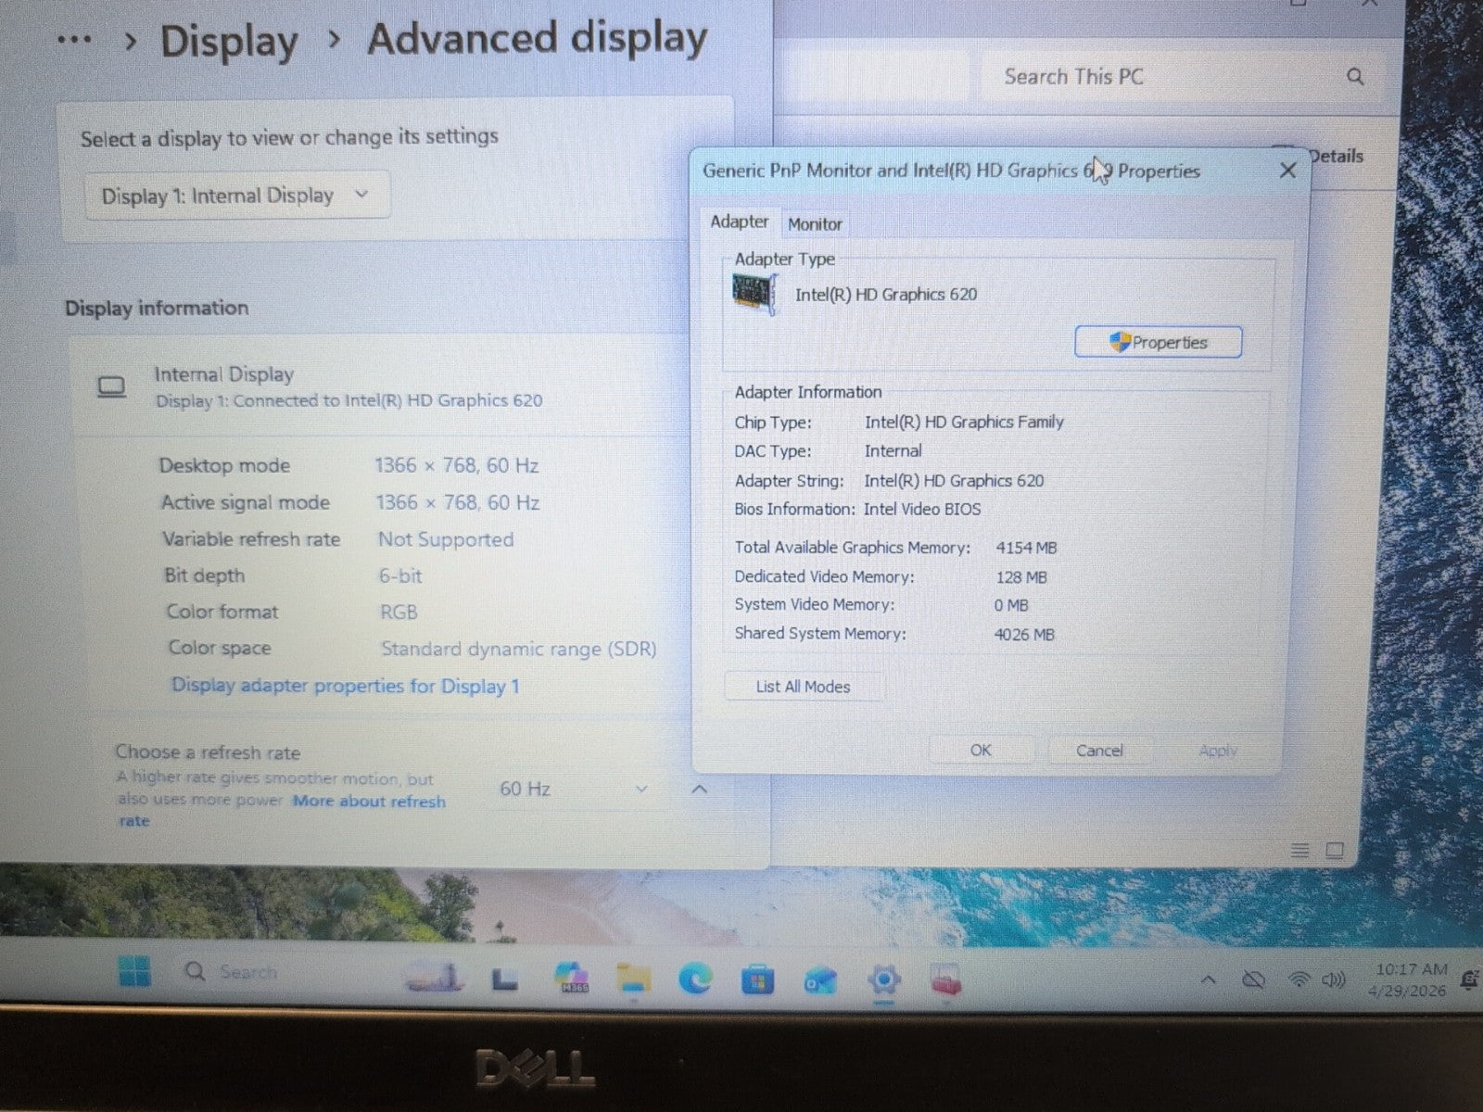Image resolution: width=1483 pixels, height=1112 pixels.
Task: Open the clock and date flyout
Action: (1408, 979)
